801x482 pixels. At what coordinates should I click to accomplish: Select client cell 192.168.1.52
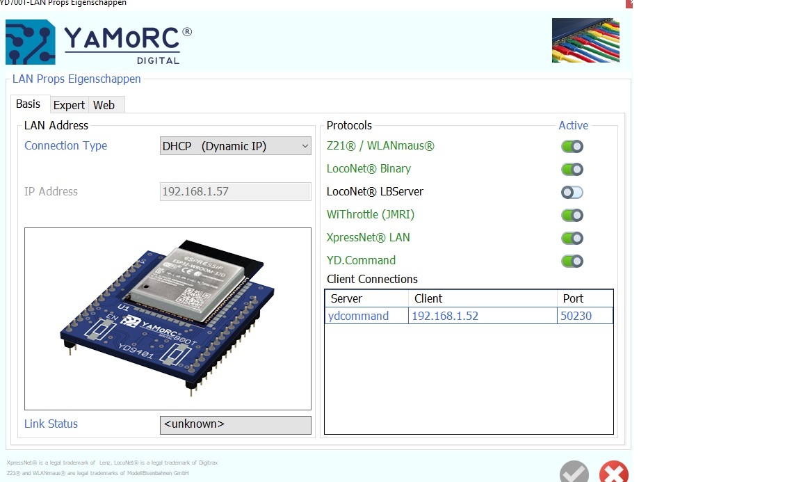[483, 316]
